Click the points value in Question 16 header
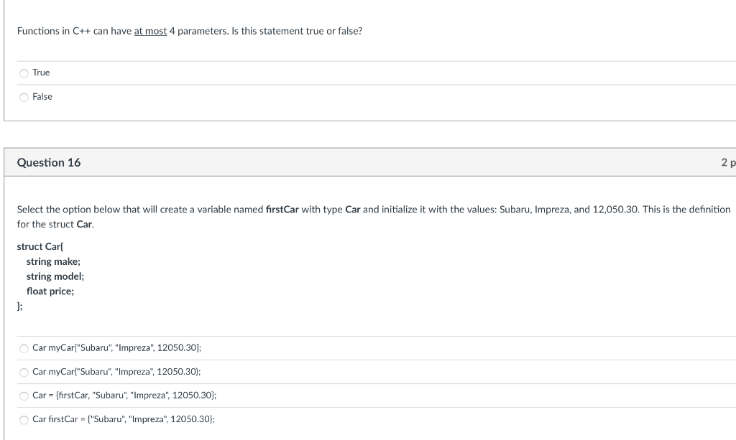The height and width of the screenshot is (440, 736). pos(728,163)
